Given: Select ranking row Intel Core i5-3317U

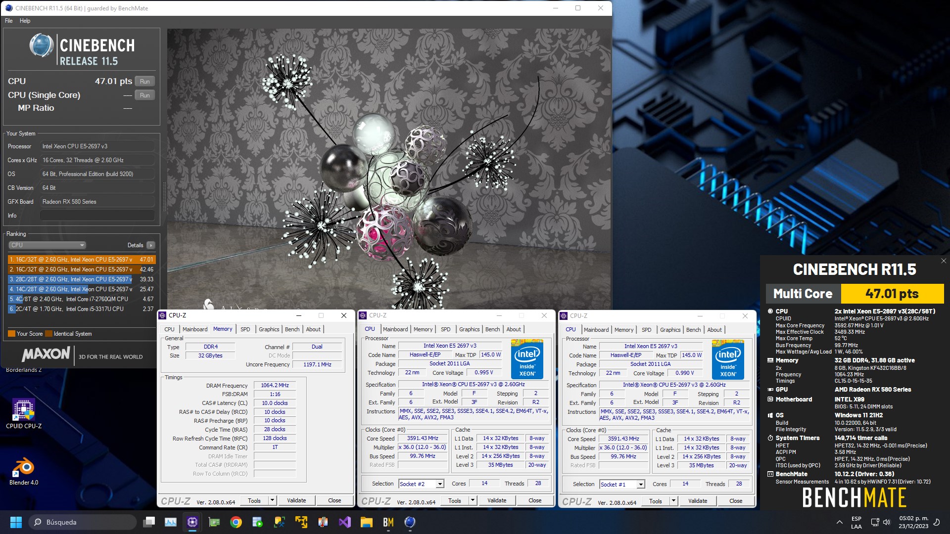Looking at the screenshot, I should (82, 309).
